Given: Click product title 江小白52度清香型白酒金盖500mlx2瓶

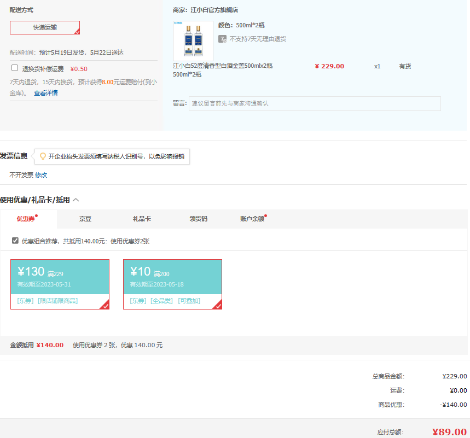Looking at the screenshot, I should pyautogui.click(x=223, y=66).
